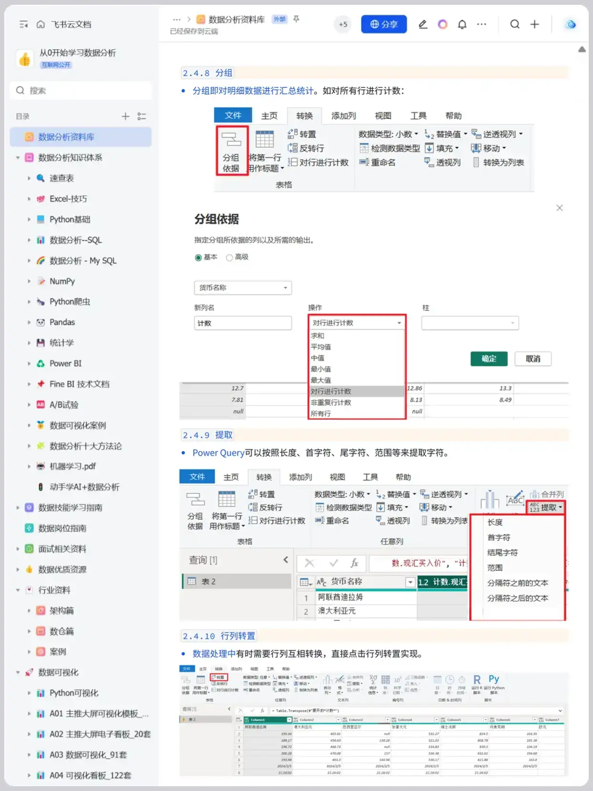Click the 提取 dropdown screenshot image
The image size is (593, 791).
(374, 545)
